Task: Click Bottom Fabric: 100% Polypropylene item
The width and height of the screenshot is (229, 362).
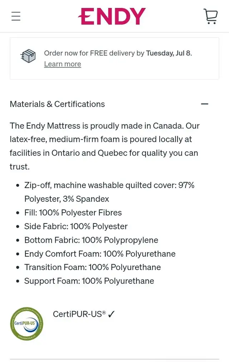Action: point(91,240)
